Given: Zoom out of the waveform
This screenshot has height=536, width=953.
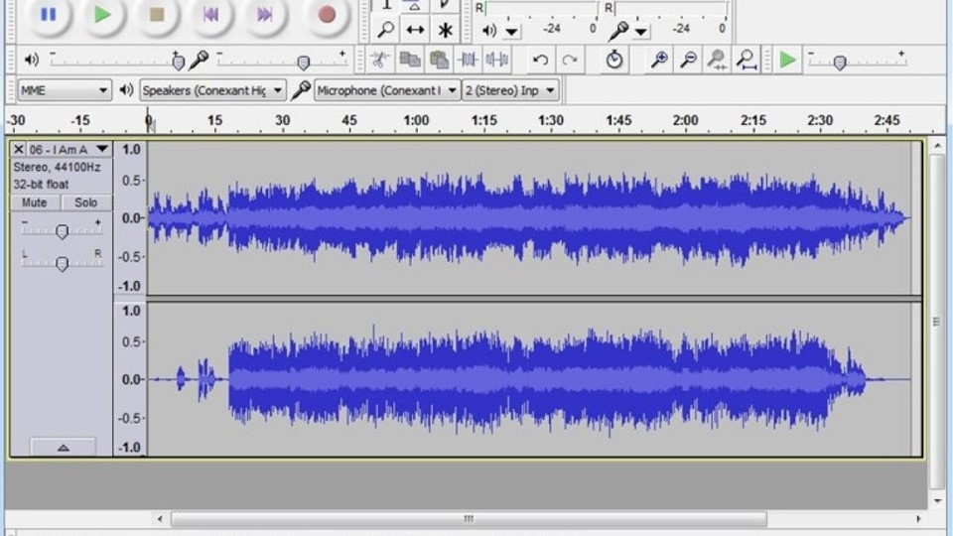Looking at the screenshot, I should [x=689, y=60].
